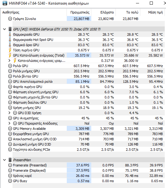Click the circle icon beside GPU Ανεμιστήρας

coord(10,118)
